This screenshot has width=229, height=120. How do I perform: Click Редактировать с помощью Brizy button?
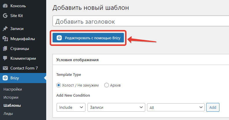point(88,38)
